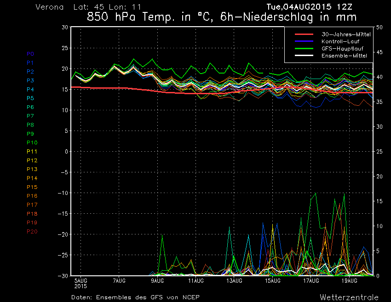Click the P7 ensemble member label
This screenshot has width=391, height=302.
tap(30, 116)
